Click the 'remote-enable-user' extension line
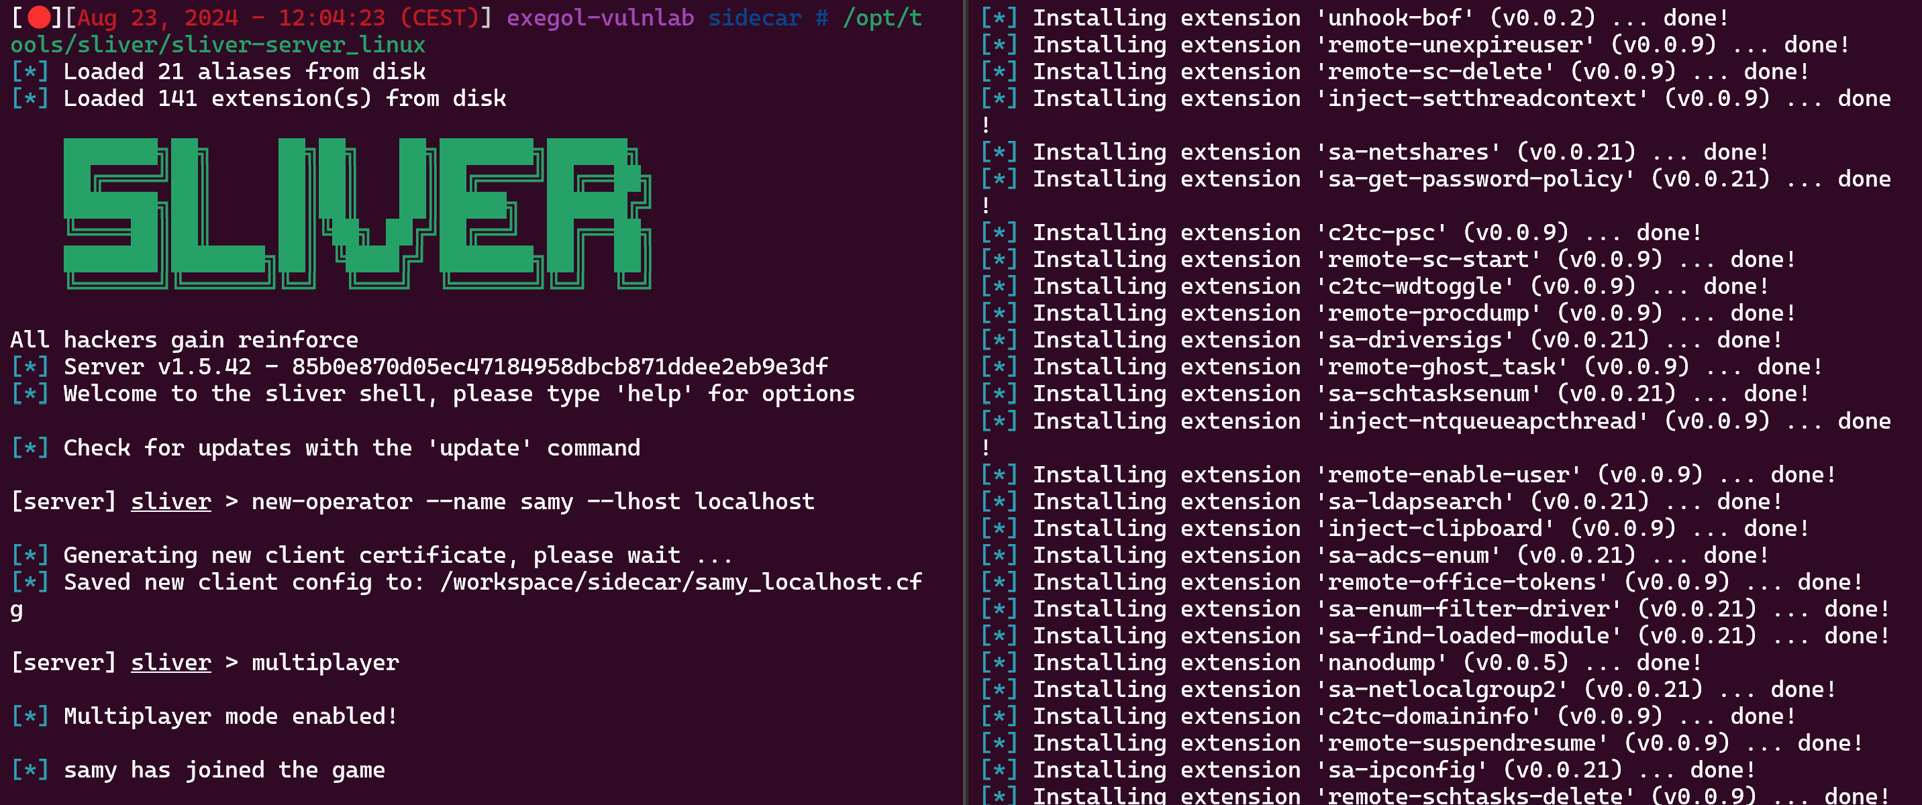The height and width of the screenshot is (805, 1922). (1408, 474)
